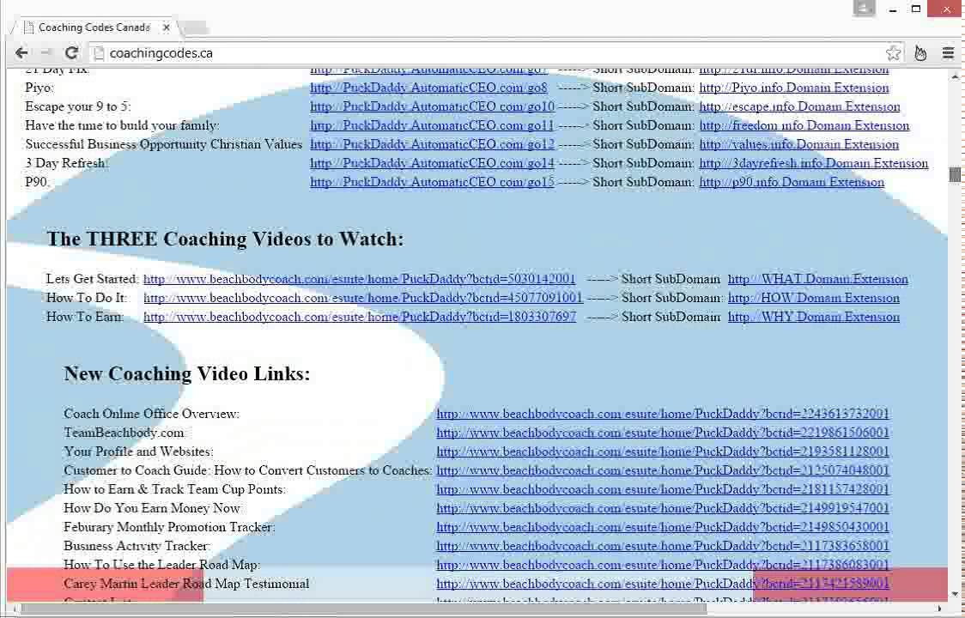
Task: Open the Monthly Promotion Tracker link
Action: [x=663, y=527]
